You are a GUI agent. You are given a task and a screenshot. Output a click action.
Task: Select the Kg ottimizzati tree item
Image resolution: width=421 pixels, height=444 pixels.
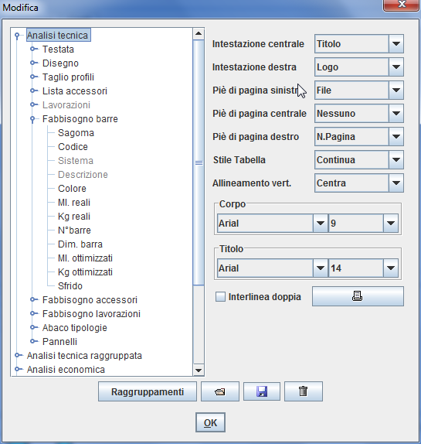click(85, 272)
